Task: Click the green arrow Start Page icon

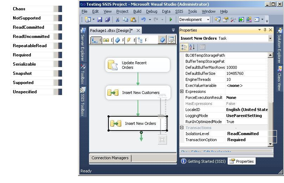Action: [x=241, y=20]
